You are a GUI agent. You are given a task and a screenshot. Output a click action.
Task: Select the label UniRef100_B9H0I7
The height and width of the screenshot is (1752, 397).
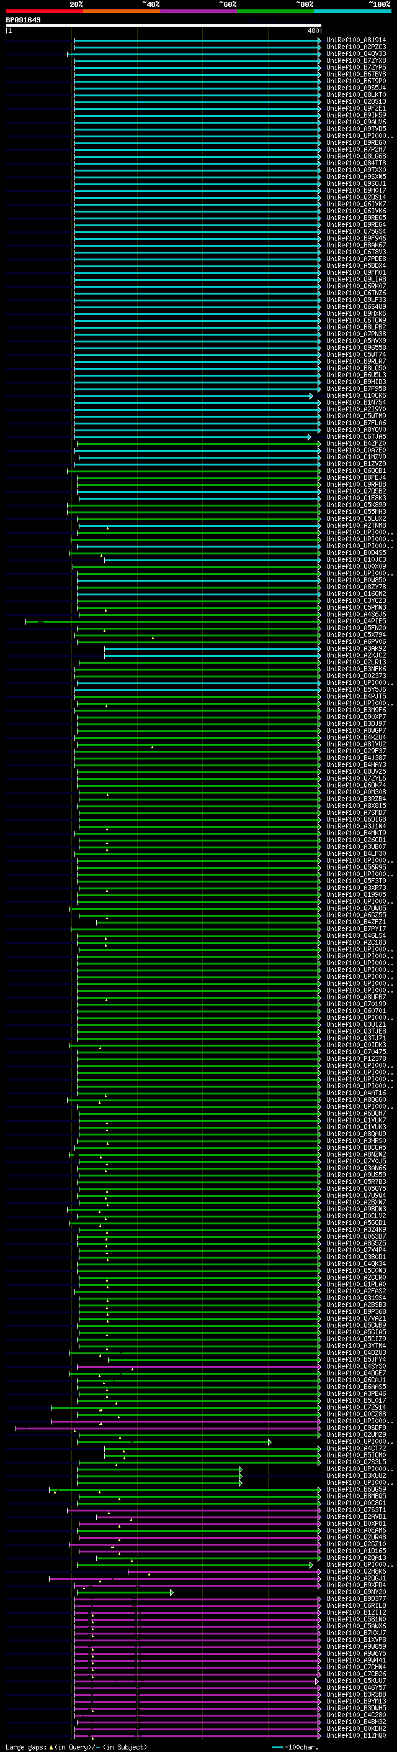pyautogui.click(x=355, y=190)
